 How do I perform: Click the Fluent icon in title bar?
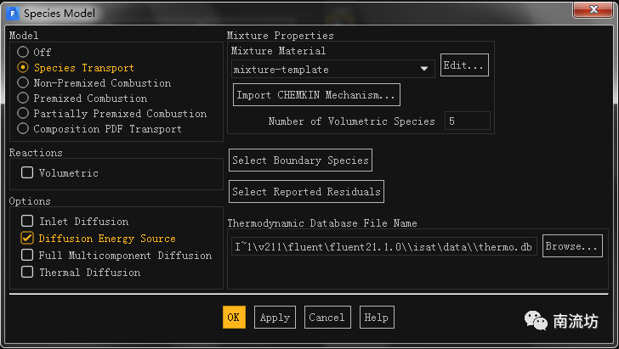pyautogui.click(x=11, y=13)
